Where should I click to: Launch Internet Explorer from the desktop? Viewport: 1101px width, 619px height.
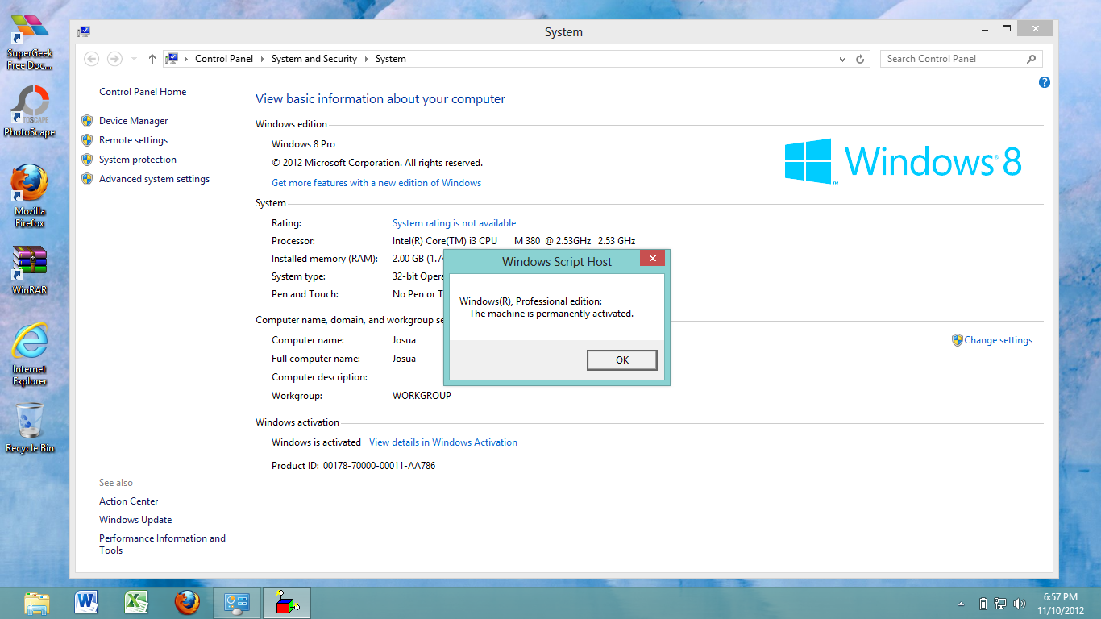click(29, 353)
